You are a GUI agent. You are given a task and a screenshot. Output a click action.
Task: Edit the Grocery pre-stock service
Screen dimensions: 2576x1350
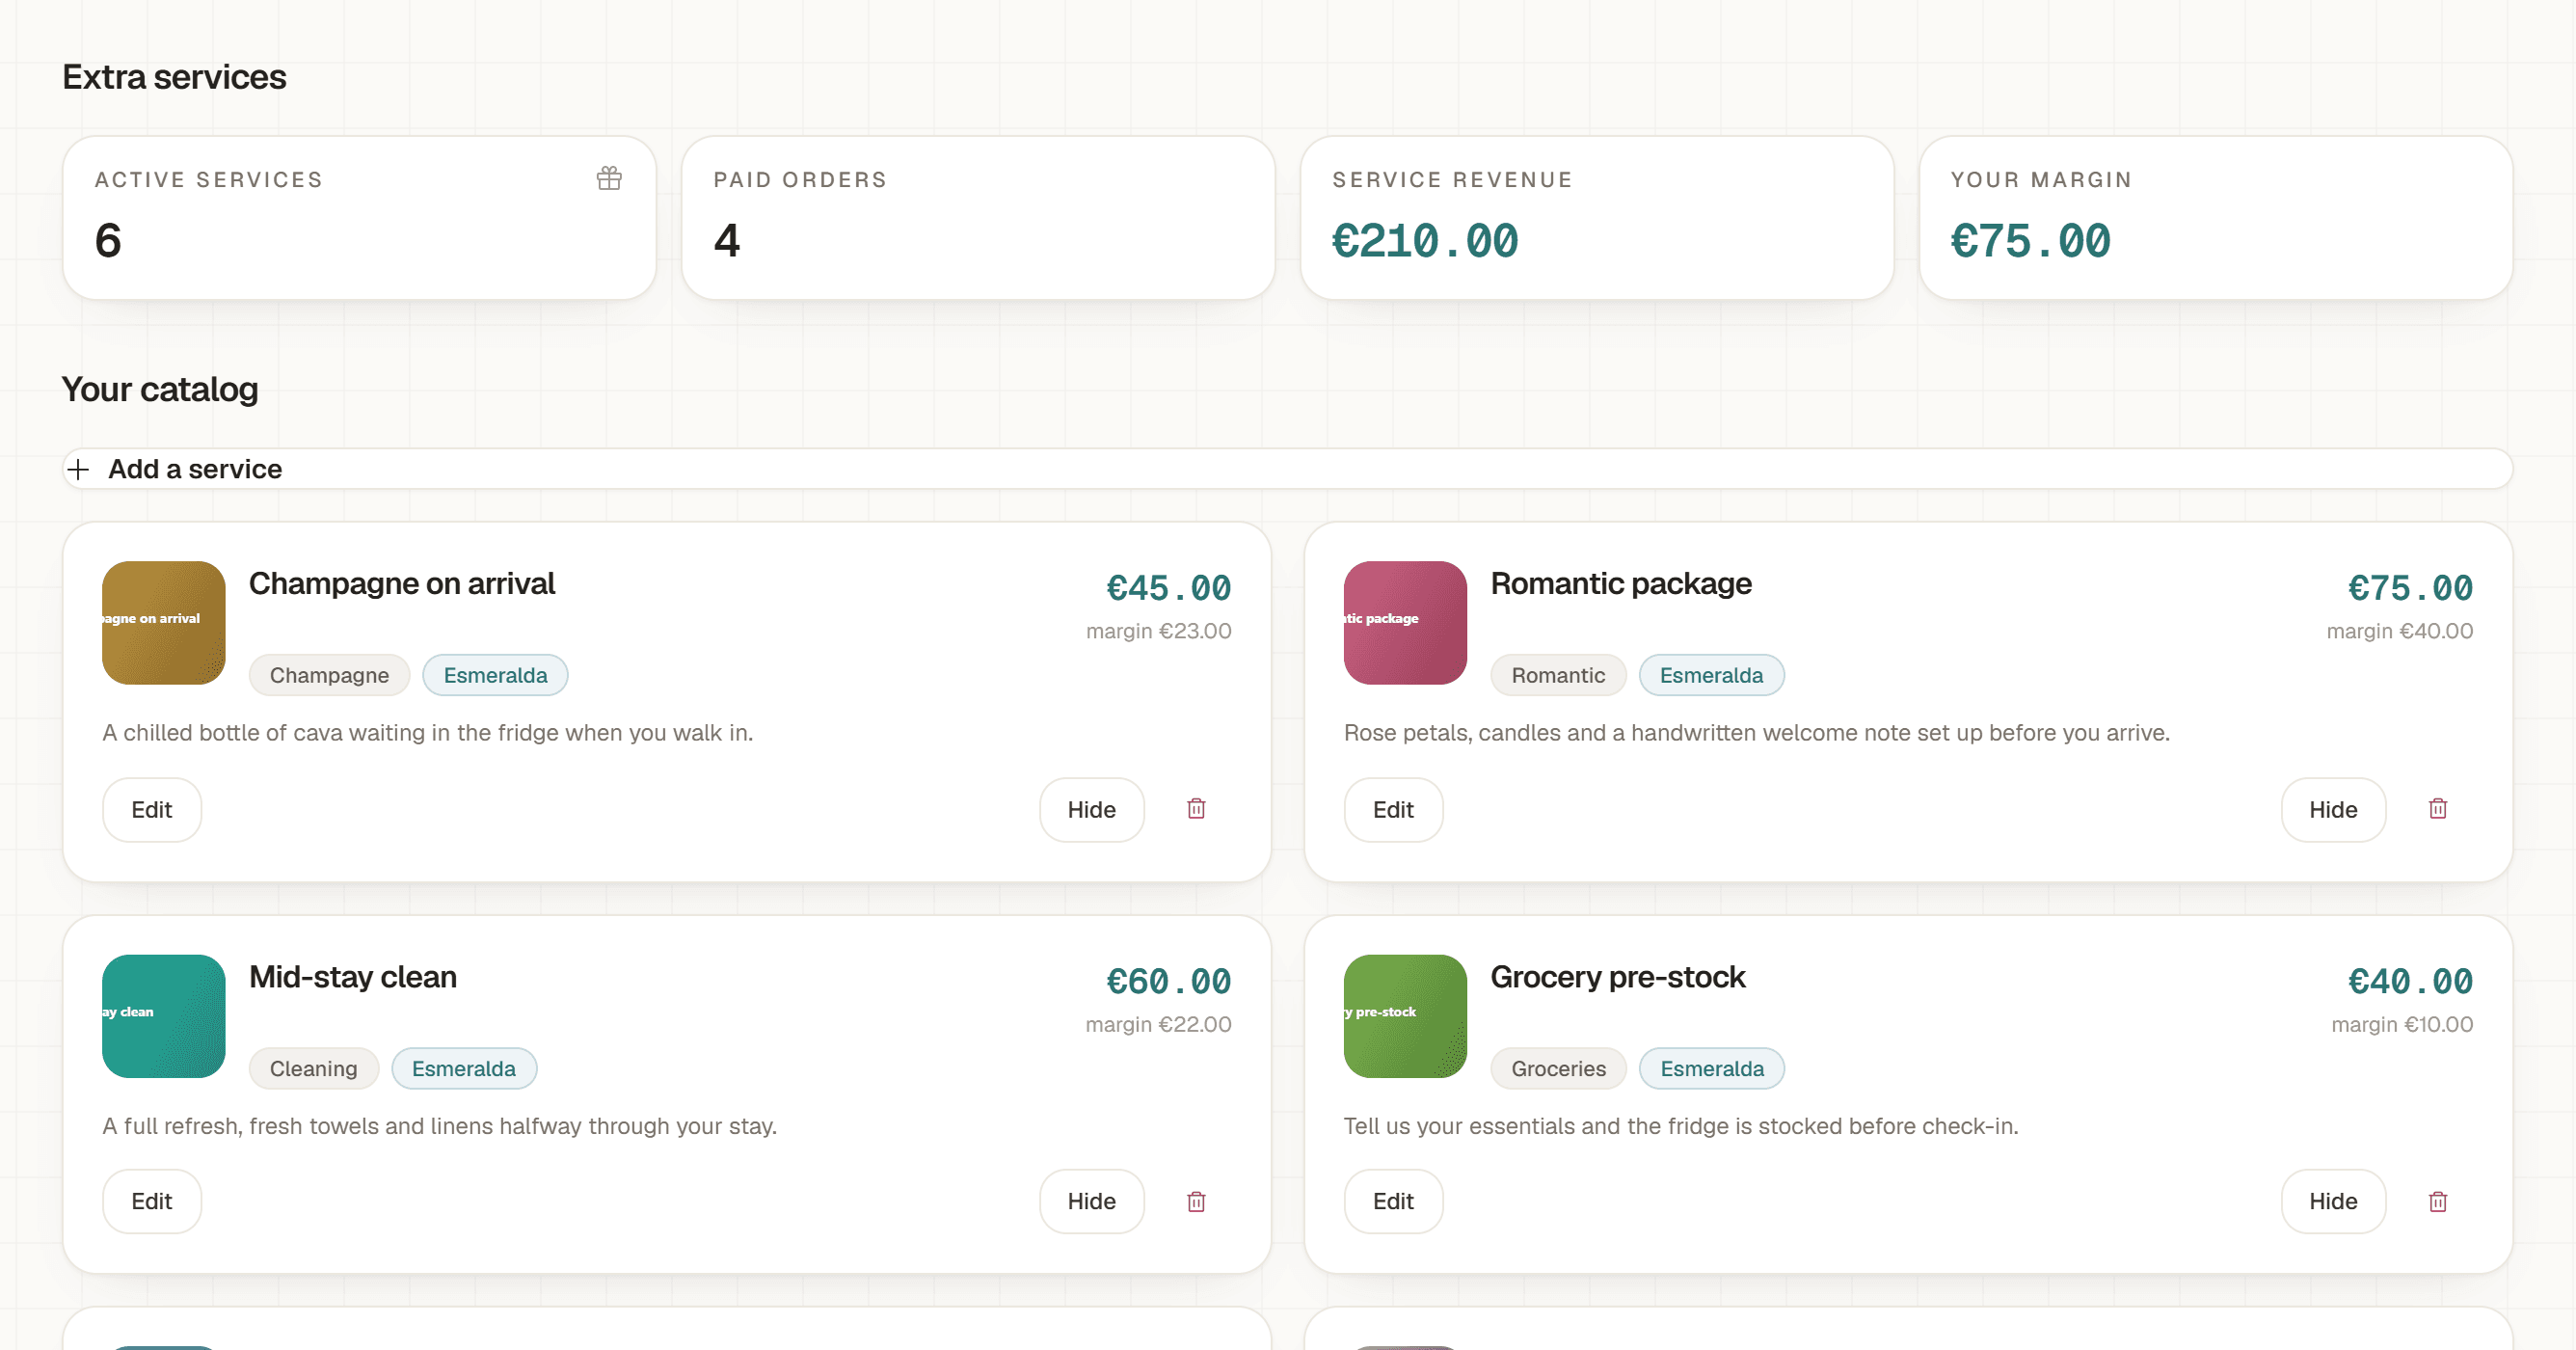pyautogui.click(x=1393, y=1201)
